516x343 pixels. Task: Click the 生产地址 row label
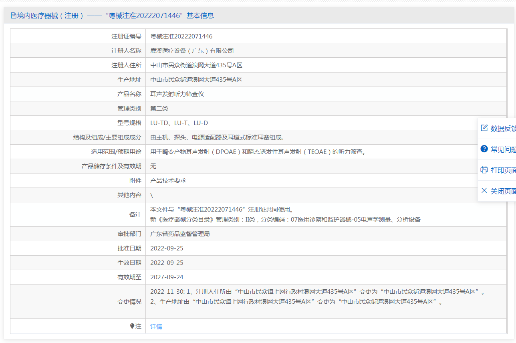click(129, 80)
